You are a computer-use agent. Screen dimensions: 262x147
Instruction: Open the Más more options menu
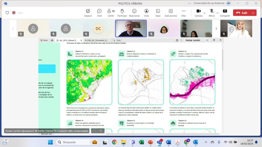click(183, 13)
